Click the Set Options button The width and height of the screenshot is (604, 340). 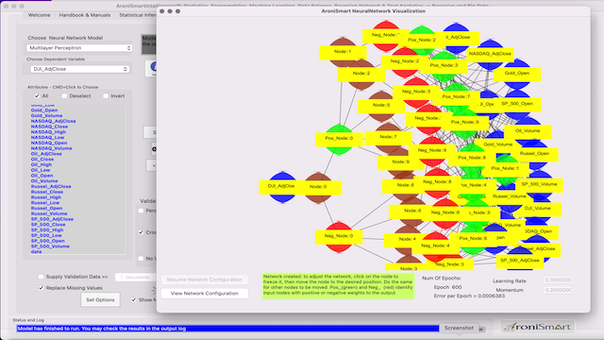click(100, 300)
